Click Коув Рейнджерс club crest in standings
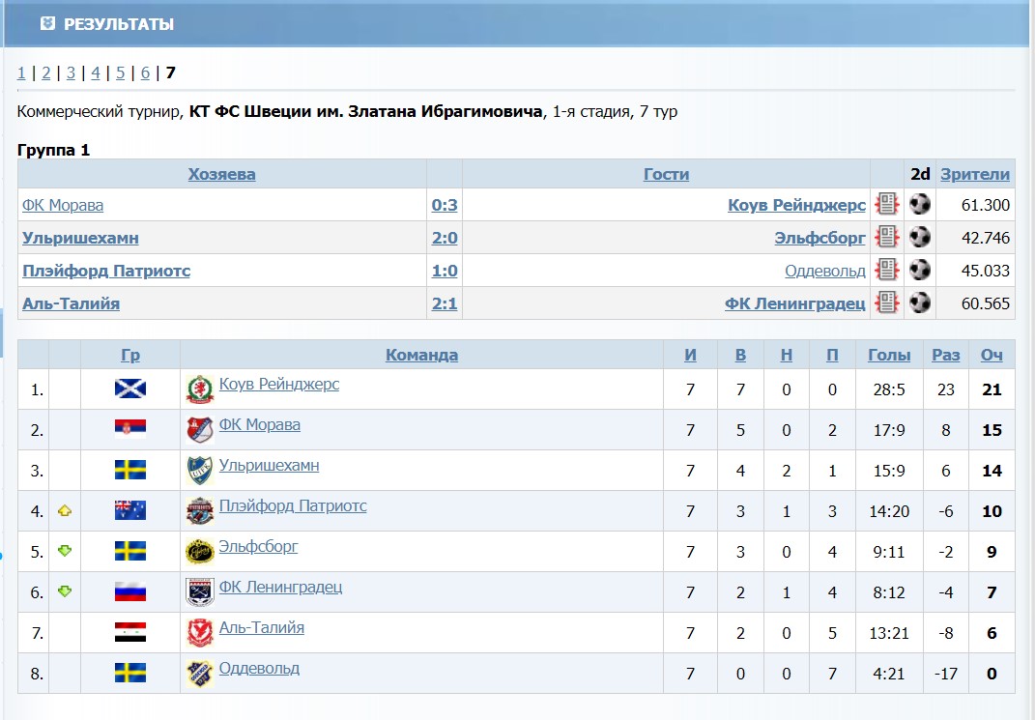Viewport: 1035px width, 720px height. (x=200, y=389)
